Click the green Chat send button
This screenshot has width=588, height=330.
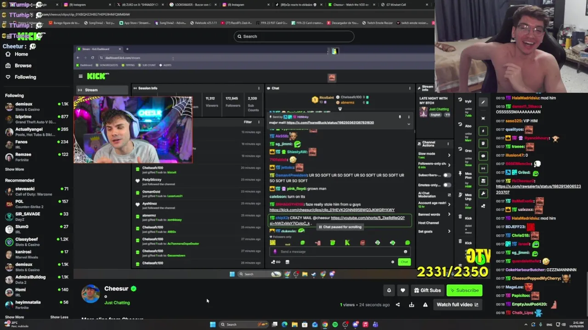coord(404,262)
